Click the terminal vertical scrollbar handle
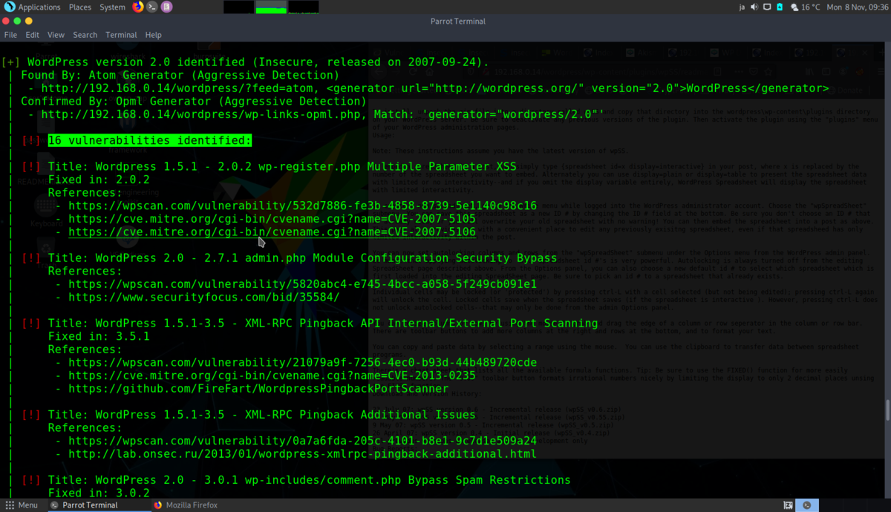The height and width of the screenshot is (512, 891). [x=887, y=410]
